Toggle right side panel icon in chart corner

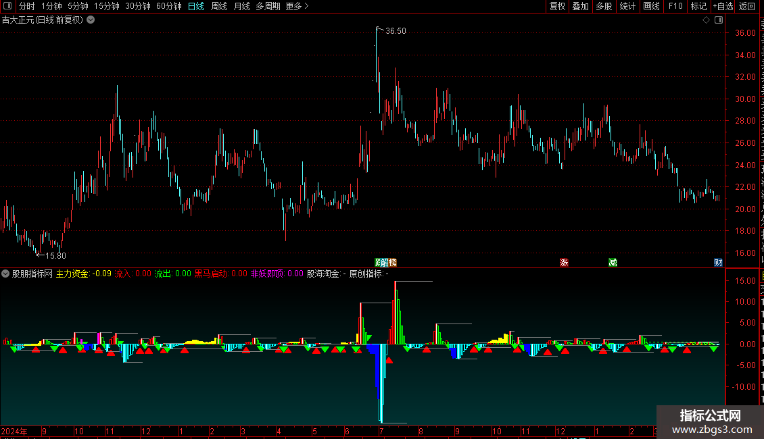point(719,20)
